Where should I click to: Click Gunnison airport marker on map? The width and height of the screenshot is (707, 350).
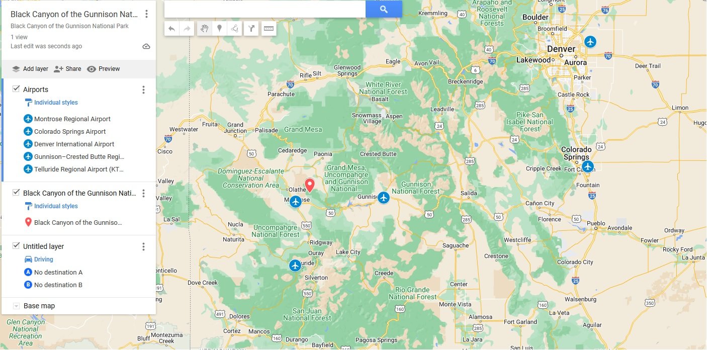[x=384, y=198]
